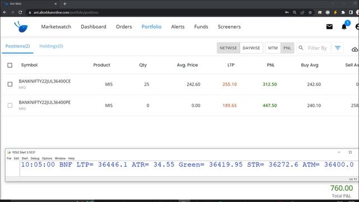Click the BANKNIFTY22JUL36400PE symbol
This screenshot has height=202, width=359.
45,102
